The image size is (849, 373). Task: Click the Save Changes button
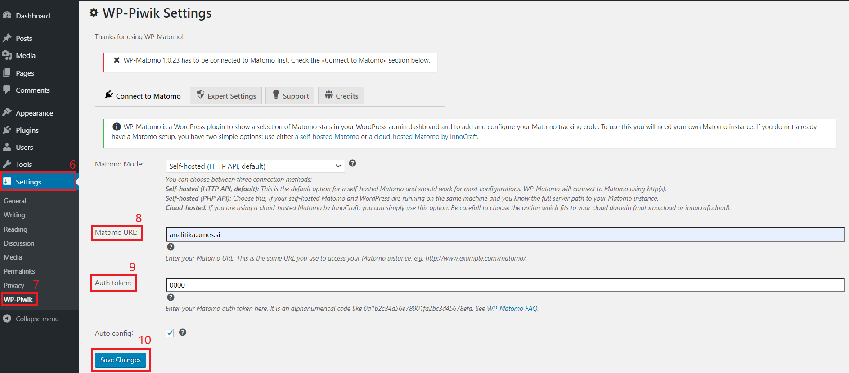(x=121, y=360)
